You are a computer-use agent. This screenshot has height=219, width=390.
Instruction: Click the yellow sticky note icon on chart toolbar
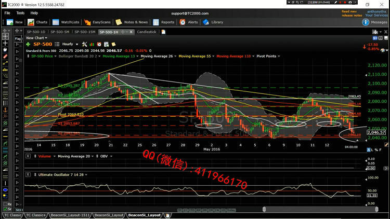[113, 44]
